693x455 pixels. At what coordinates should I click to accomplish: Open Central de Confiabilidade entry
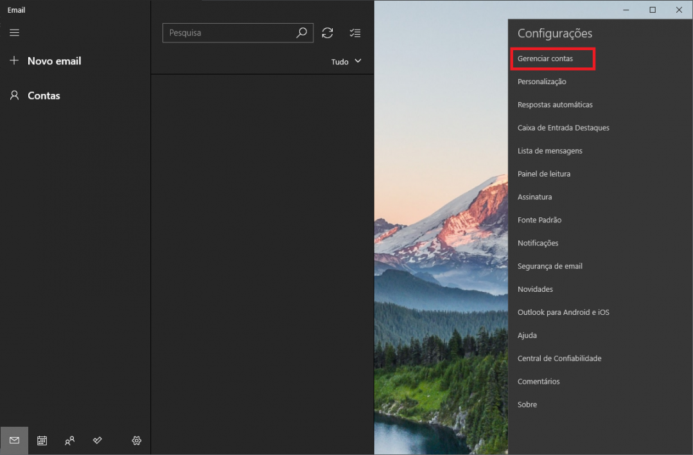(559, 359)
